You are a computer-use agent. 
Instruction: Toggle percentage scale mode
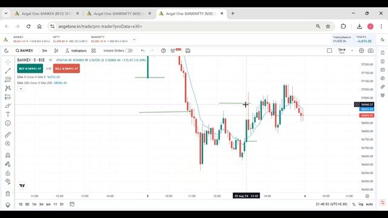point(354,205)
